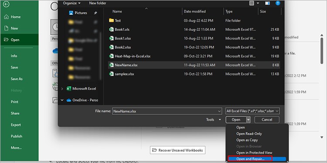Viewport: 327px width, 163px height.
Task: Click the OneDrive cloud icon
Action: coord(69,100)
